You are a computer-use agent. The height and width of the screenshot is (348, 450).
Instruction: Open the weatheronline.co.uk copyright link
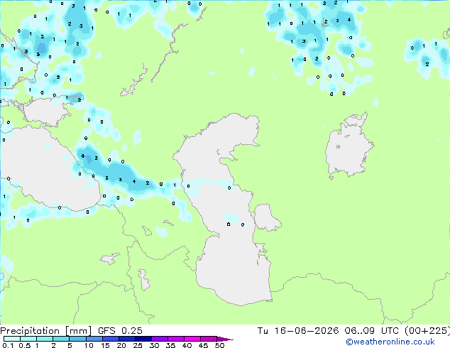pyautogui.click(x=390, y=342)
